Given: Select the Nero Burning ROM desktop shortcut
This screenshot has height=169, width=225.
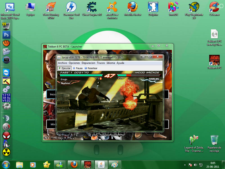Looking at the screenshot, I should 51,11.
